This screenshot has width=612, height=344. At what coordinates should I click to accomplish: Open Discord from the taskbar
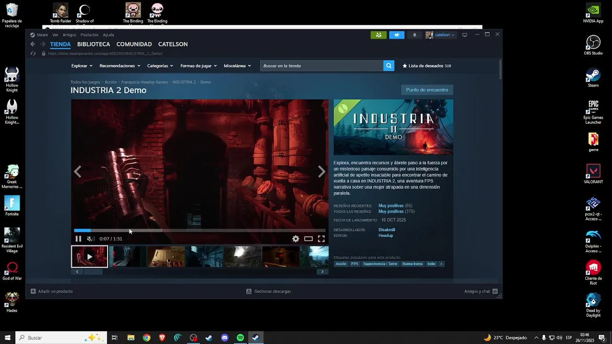tap(225, 338)
